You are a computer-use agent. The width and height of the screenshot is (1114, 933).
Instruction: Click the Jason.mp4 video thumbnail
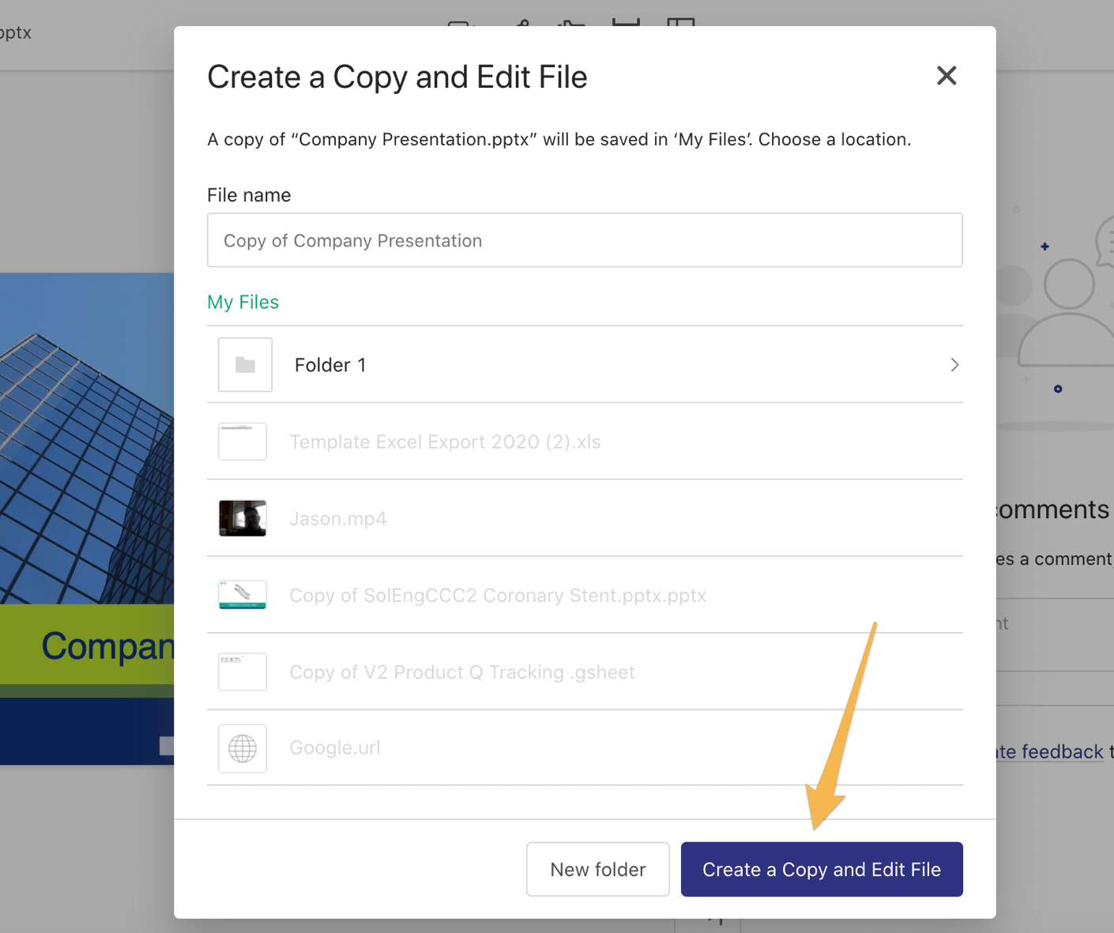[x=243, y=518]
